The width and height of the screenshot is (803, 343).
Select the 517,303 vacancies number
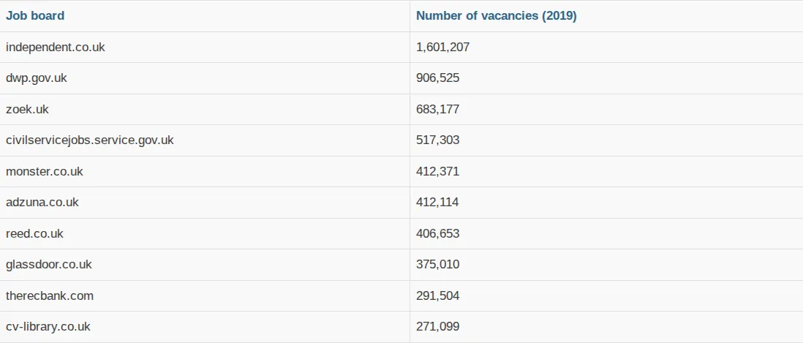(437, 140)
